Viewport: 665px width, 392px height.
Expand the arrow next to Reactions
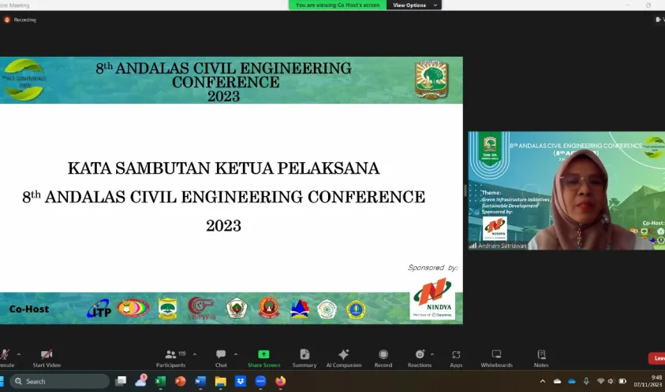coord(432,354)
